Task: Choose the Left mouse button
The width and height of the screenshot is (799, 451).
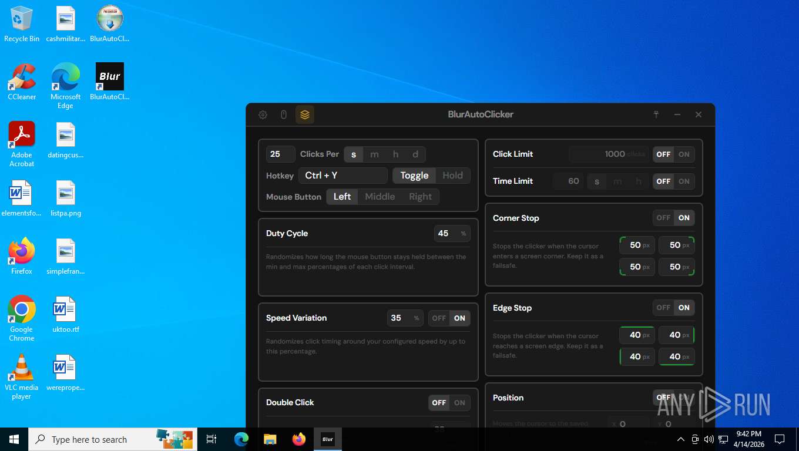Action: pos(343,197)
